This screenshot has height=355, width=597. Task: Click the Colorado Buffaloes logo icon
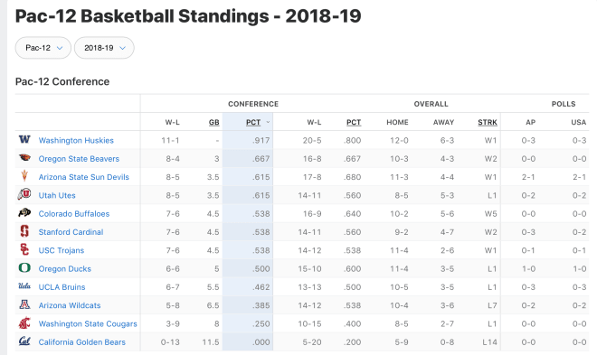click(x=24, y=212)
